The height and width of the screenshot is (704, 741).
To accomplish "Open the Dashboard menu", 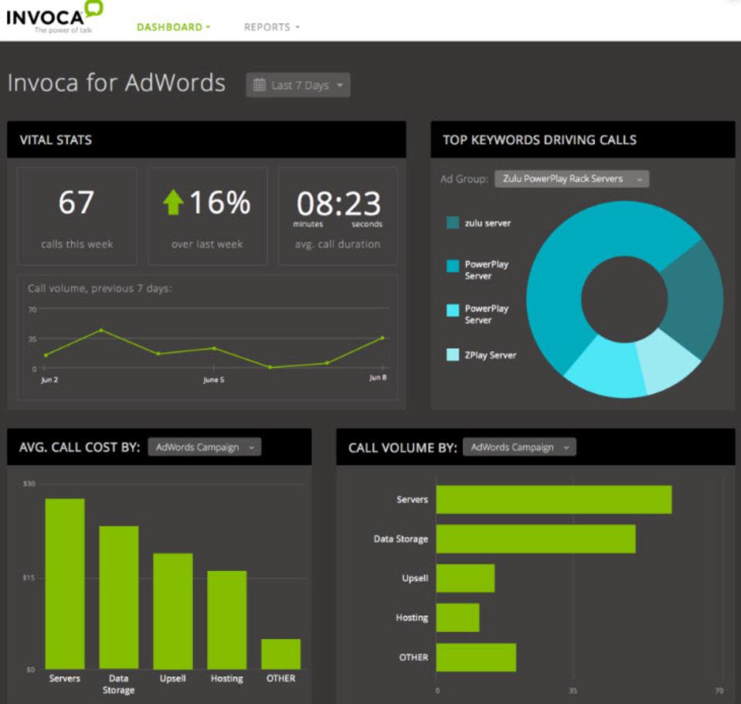I will pos(173,27).
